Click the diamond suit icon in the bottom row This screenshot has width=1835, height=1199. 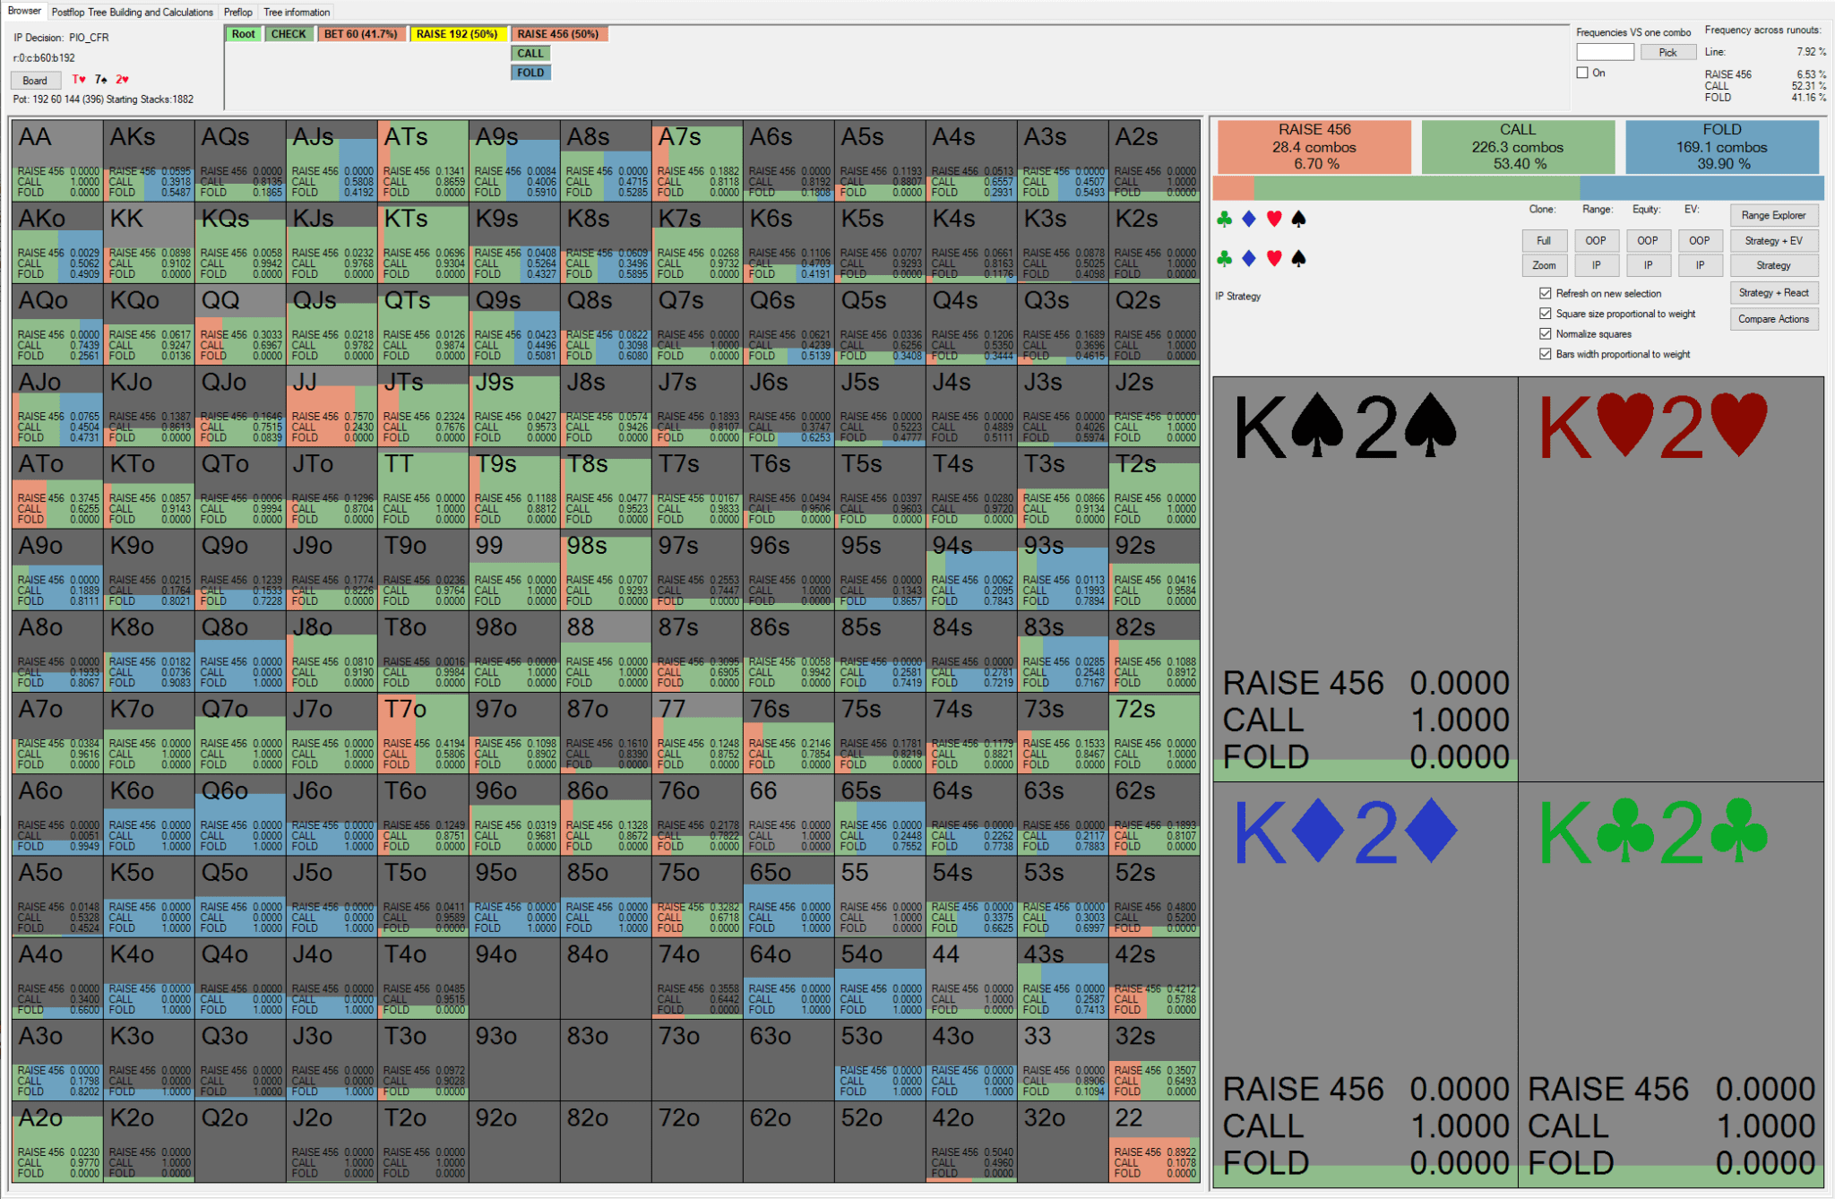(1249, 259)
